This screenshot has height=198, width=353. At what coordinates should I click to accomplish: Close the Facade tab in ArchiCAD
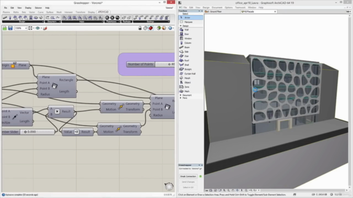point(275,12)
